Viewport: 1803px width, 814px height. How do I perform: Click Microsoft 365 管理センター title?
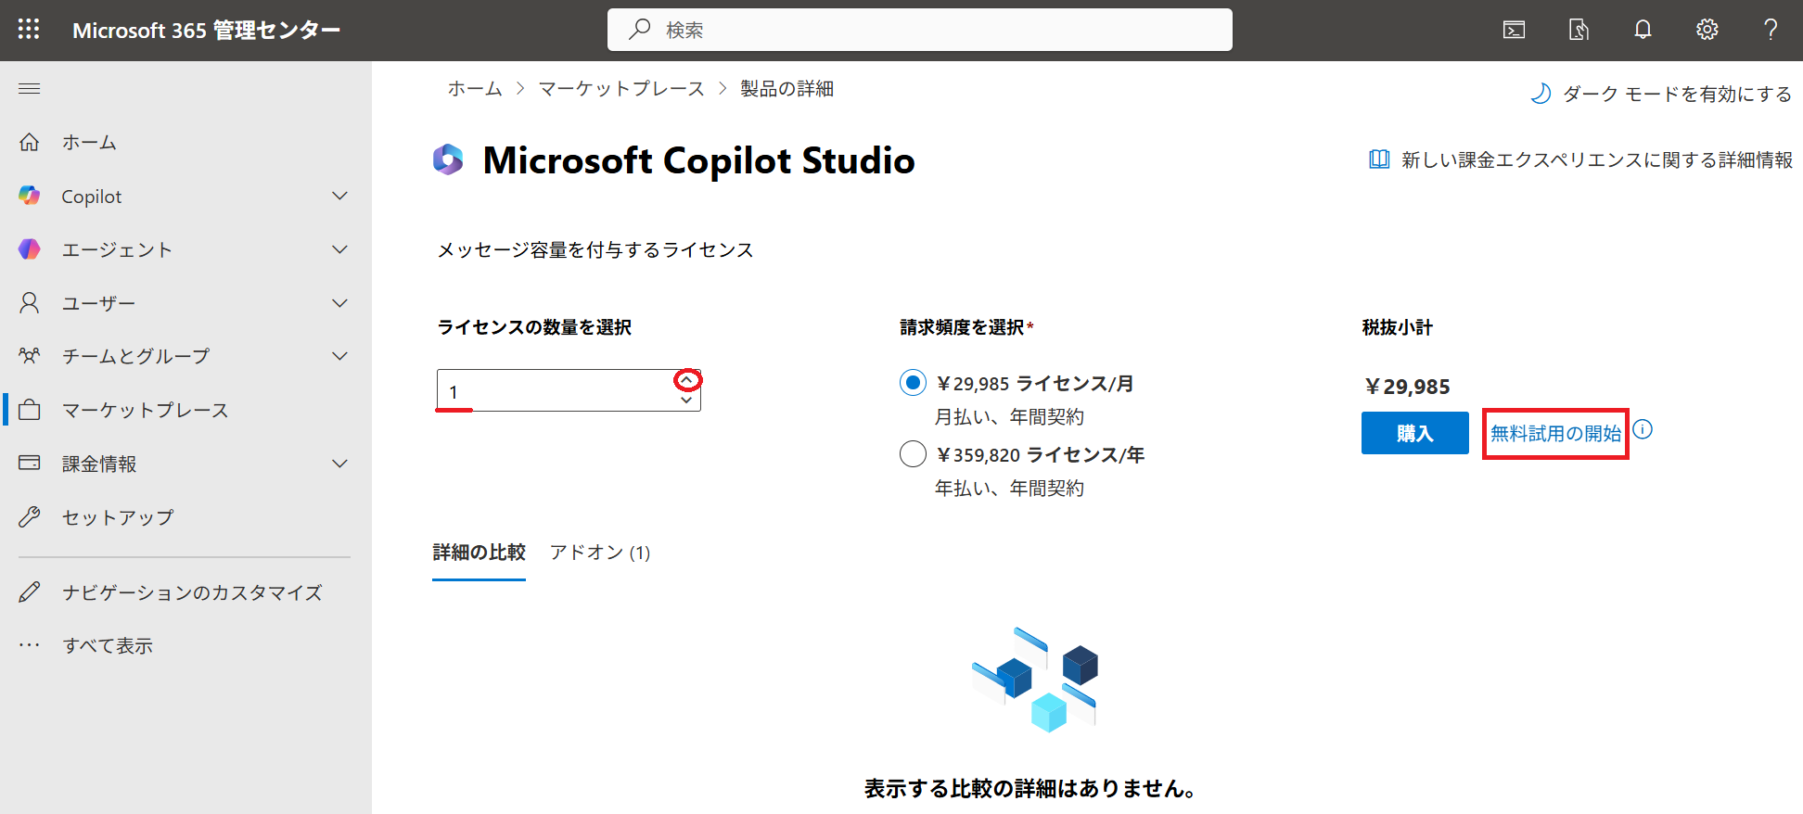[206, 30]
